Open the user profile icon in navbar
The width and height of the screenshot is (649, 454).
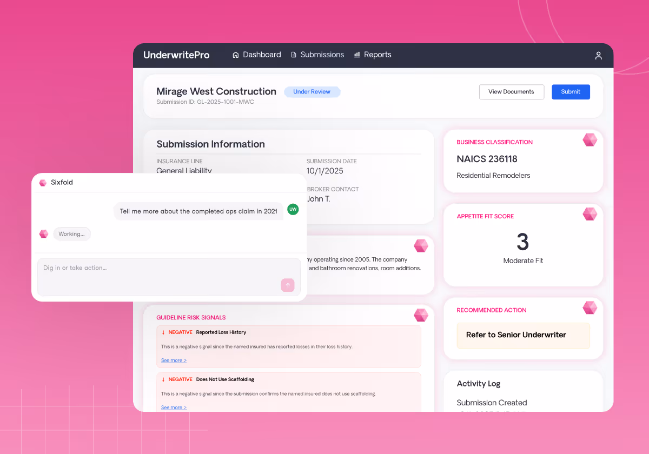click(598, 55)
